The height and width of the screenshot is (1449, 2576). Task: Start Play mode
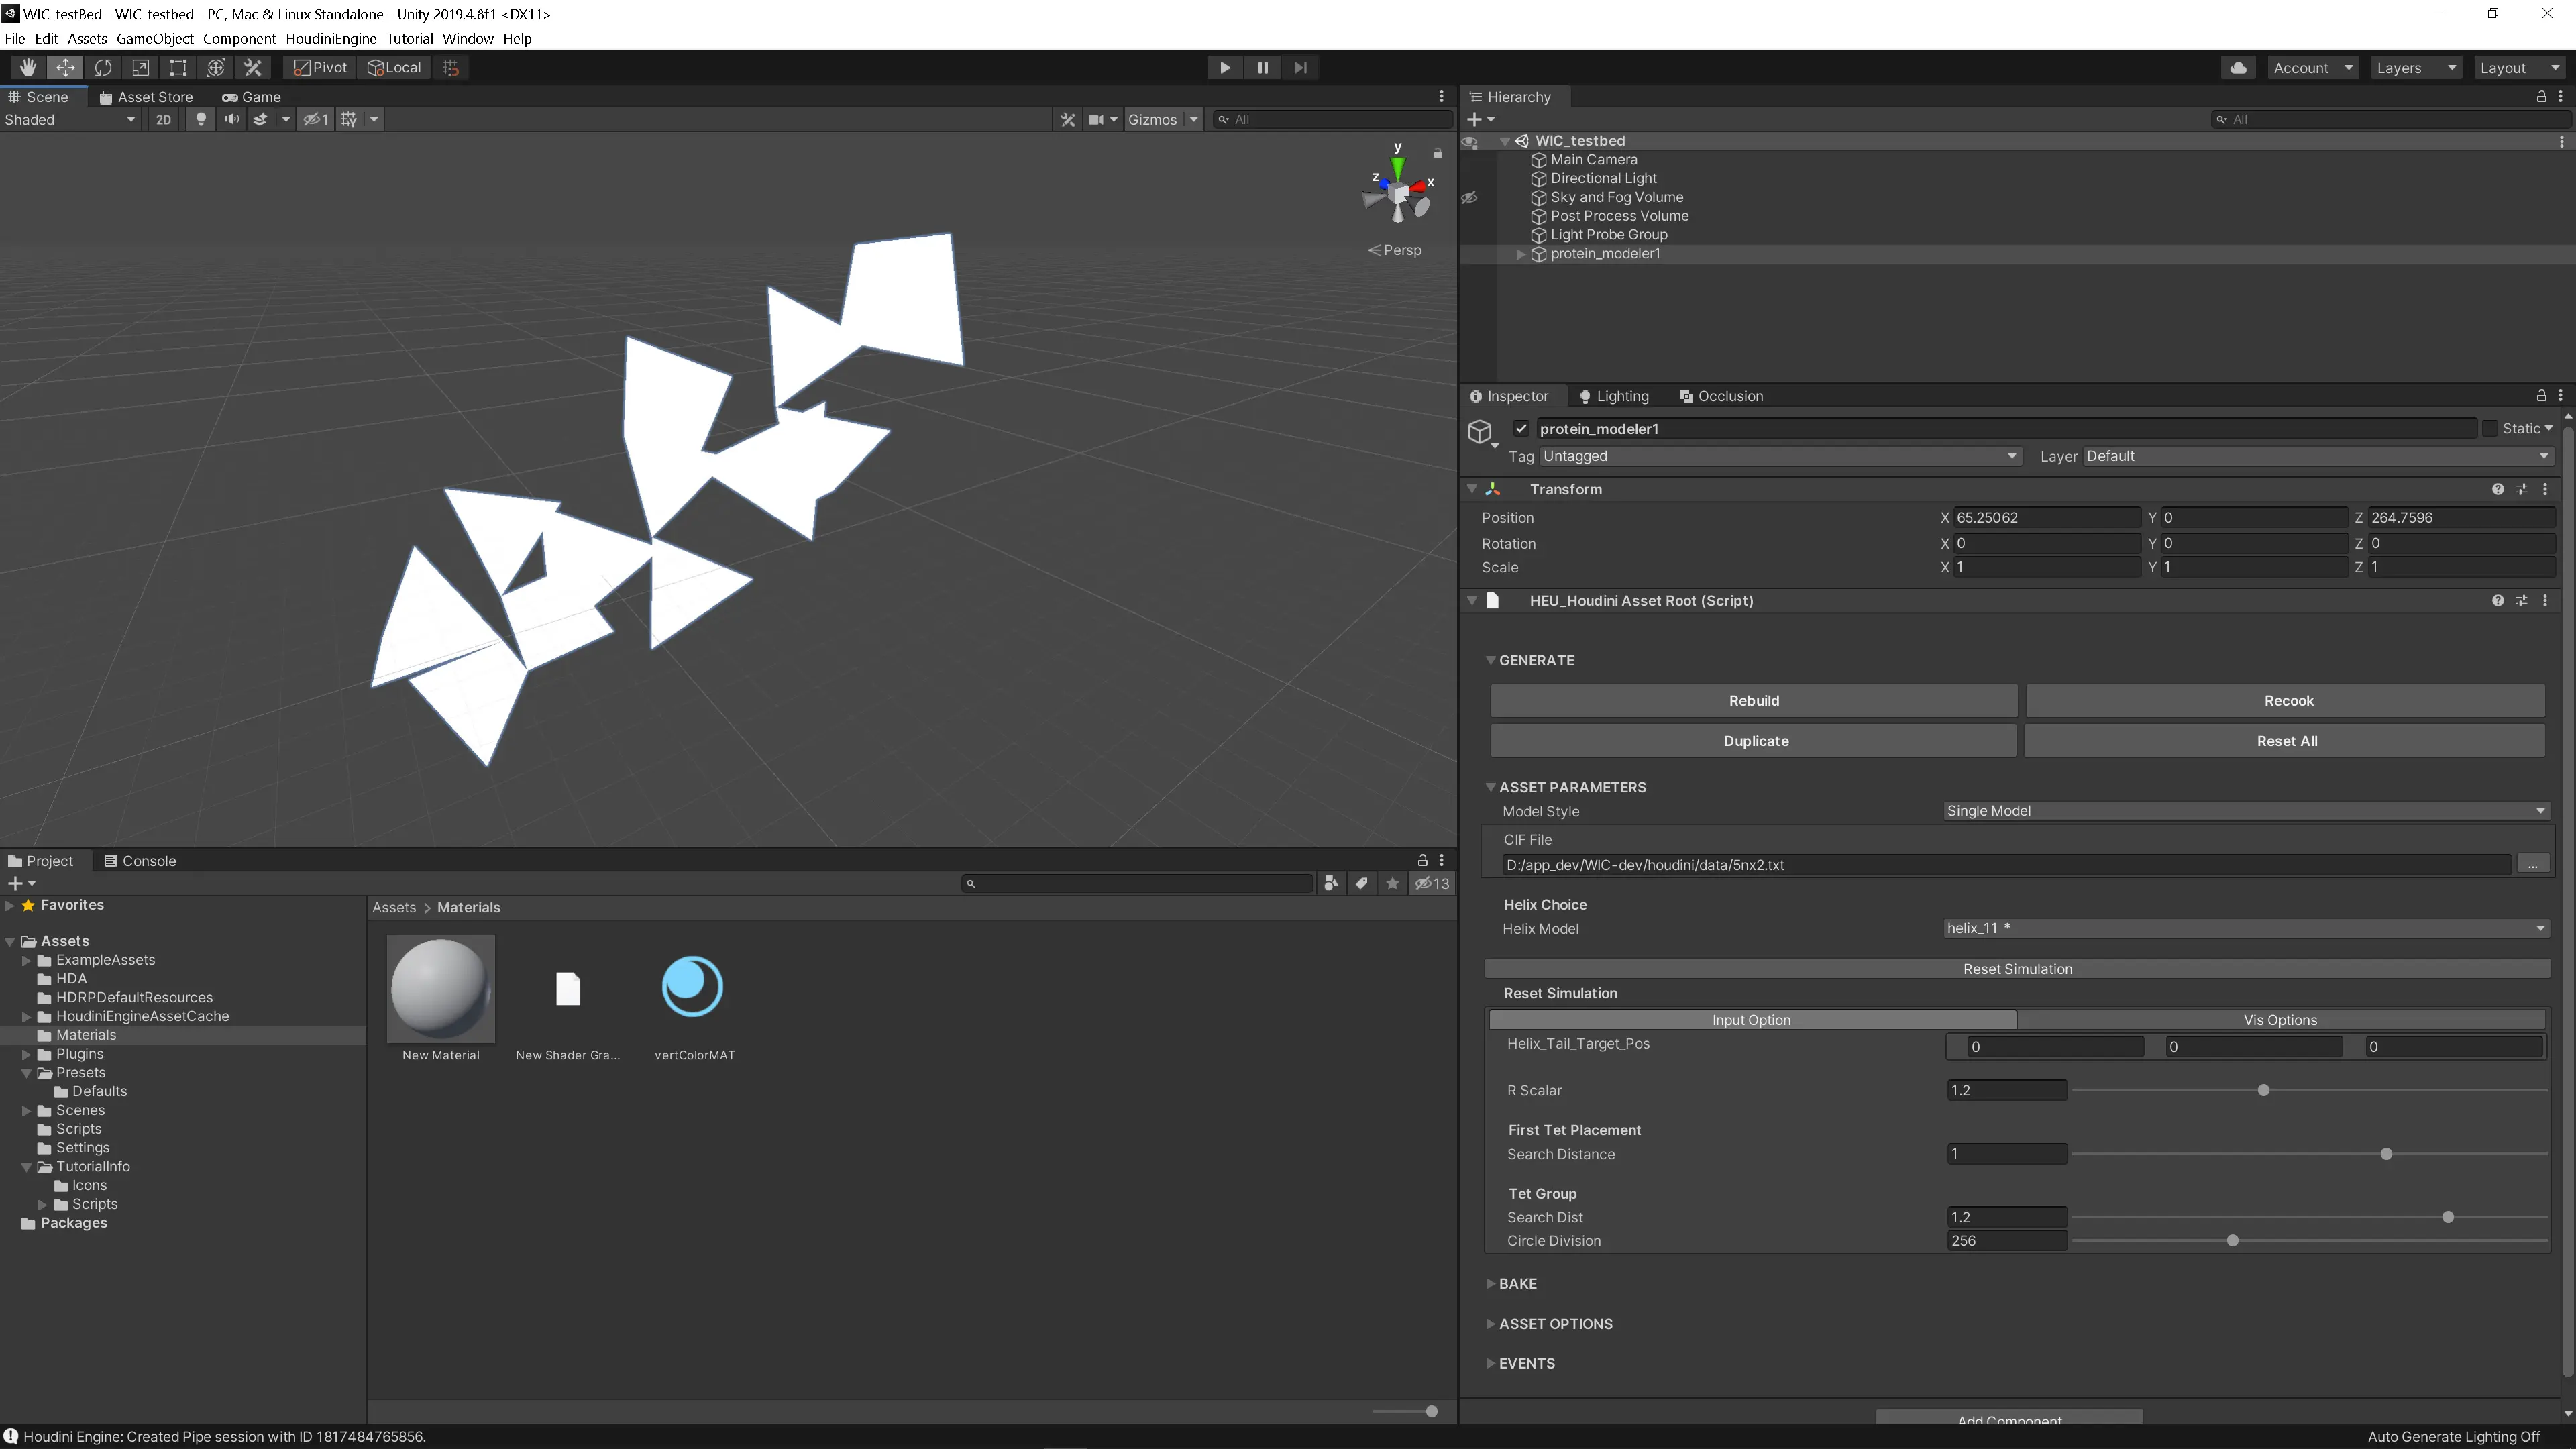tap(1224, 67)
